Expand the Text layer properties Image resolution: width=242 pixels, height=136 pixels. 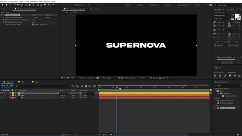11,93
